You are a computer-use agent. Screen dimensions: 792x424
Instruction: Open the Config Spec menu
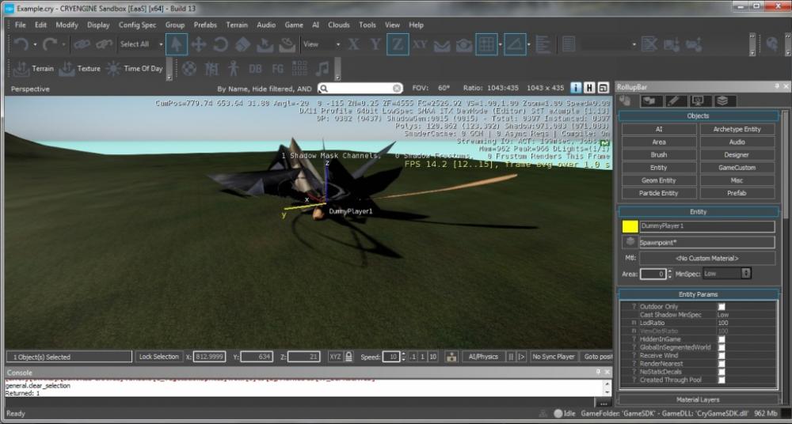point(137,25)
